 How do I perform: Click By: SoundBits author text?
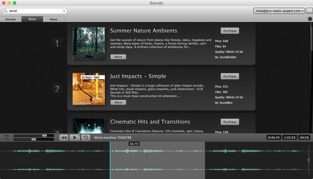click(x=224, y=103)
